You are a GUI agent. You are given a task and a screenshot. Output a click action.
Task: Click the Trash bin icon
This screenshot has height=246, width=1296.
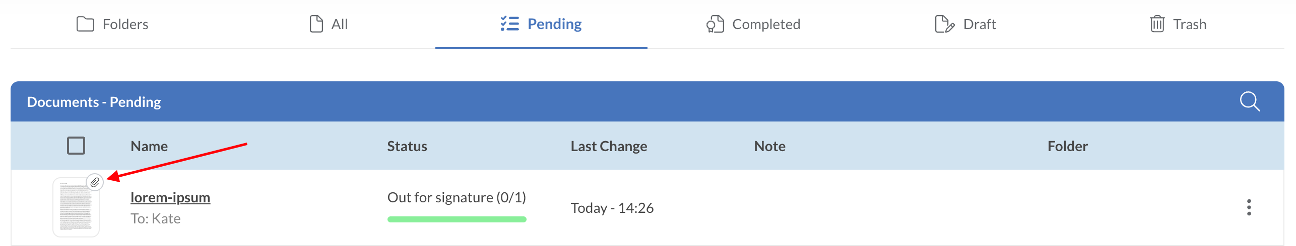coord(1157,24)
